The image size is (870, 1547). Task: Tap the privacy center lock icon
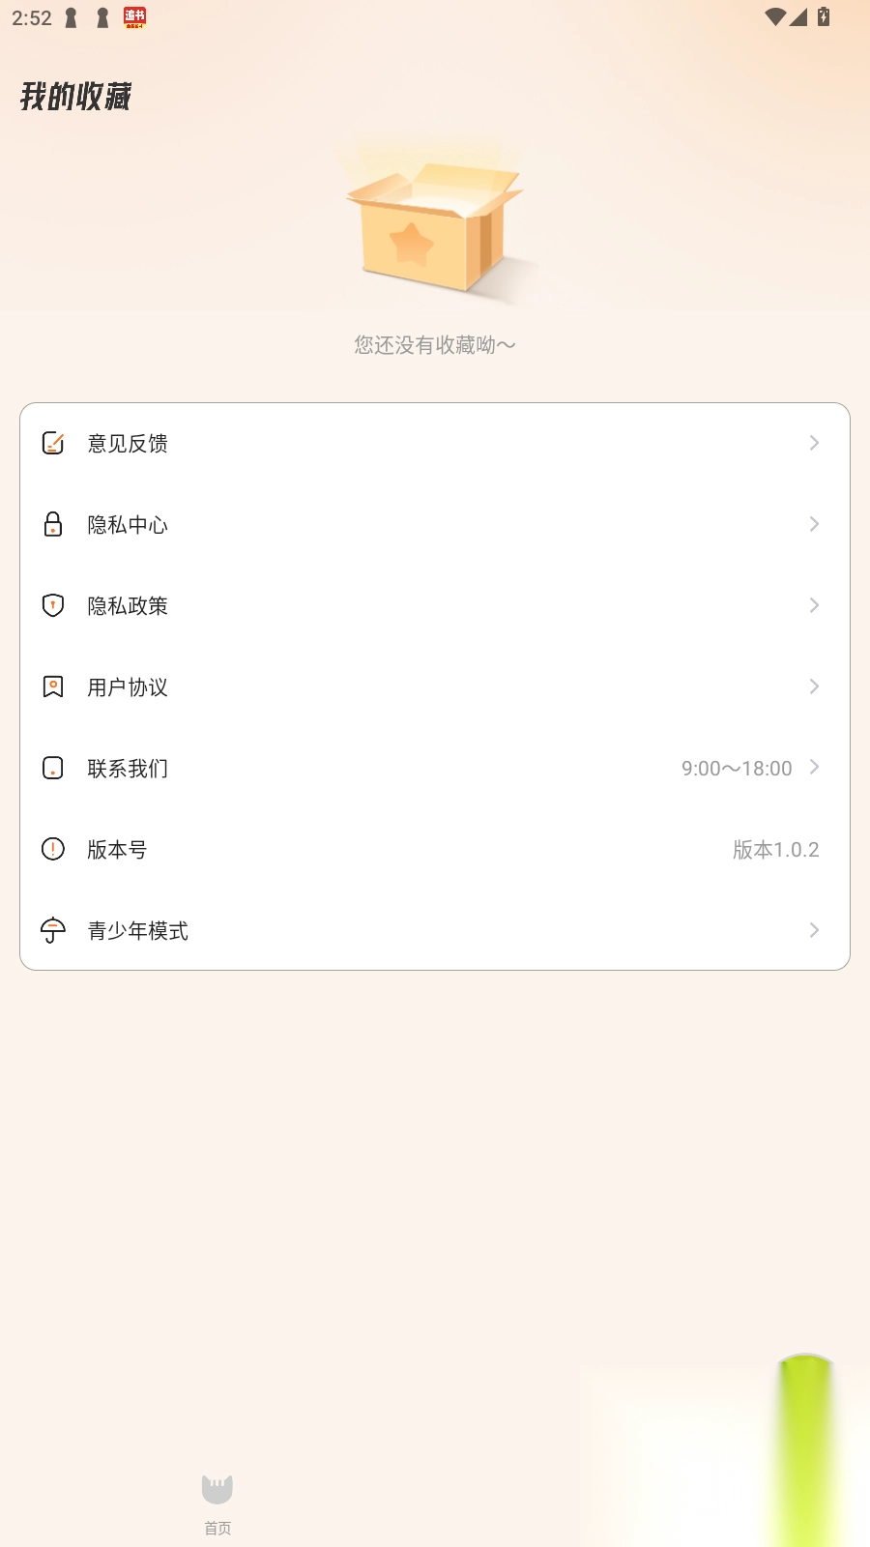(53, 524)
